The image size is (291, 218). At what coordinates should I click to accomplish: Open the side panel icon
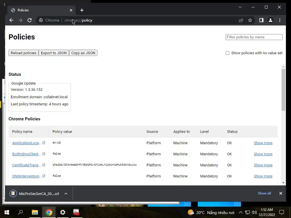coord(261,20)
